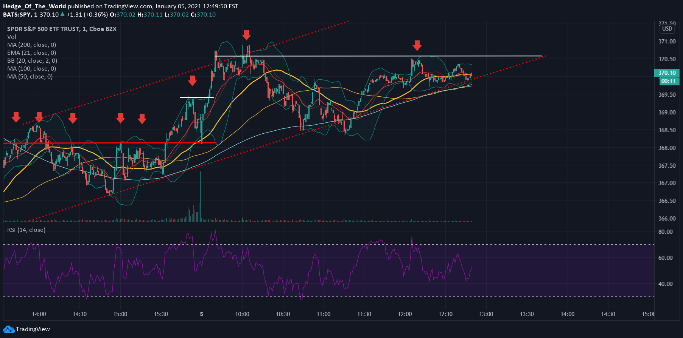The width and height of the screenshot is (683, 338).
Task: Click the 369.00 price axis label
Action: coord(667,112)
